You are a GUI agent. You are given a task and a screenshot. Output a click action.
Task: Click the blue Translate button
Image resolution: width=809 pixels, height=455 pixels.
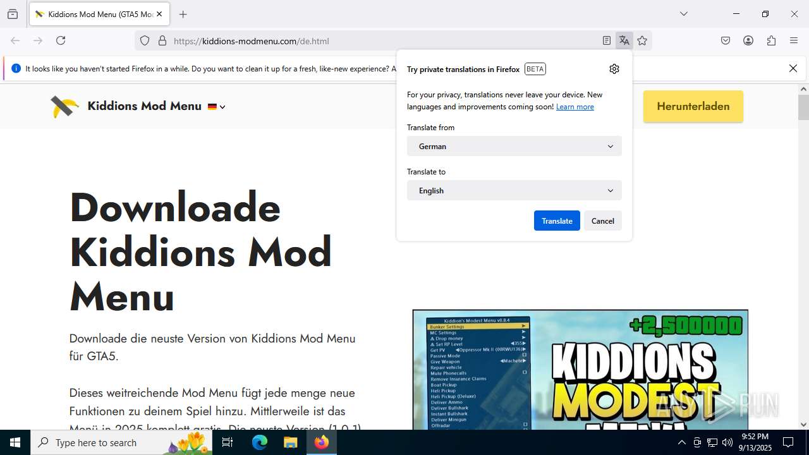pyautogui.click(x=557, y=221)
